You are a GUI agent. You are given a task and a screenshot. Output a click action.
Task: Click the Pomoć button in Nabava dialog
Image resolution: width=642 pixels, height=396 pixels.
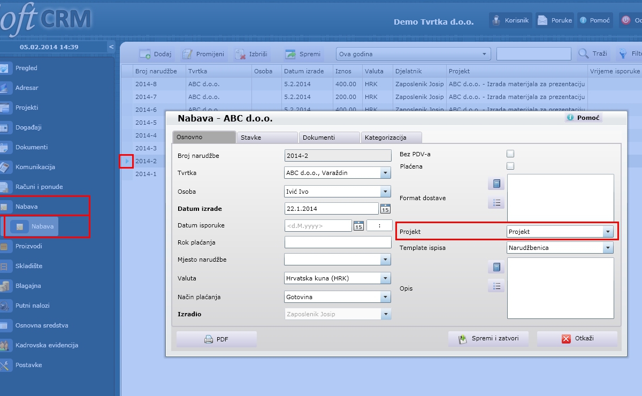[584, 118]
